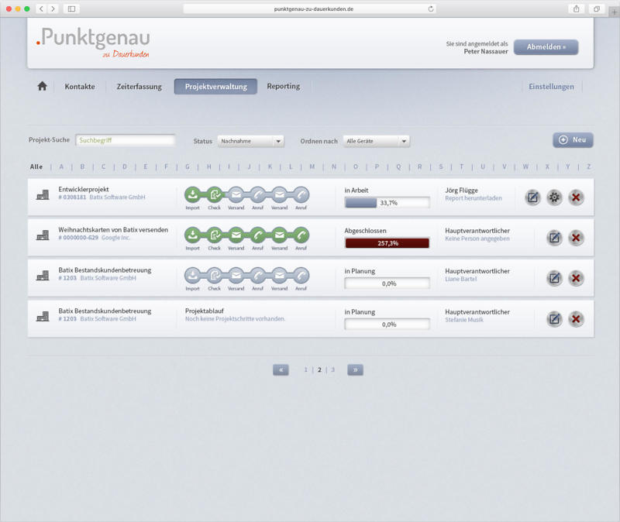The image size is (620, 522).
Task: Click Report herunterladen link
Action: pyautogui.click(x=474, y=198)
